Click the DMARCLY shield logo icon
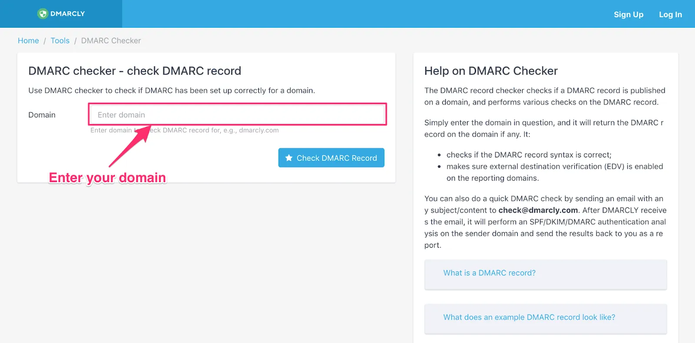 coord(43,14)
